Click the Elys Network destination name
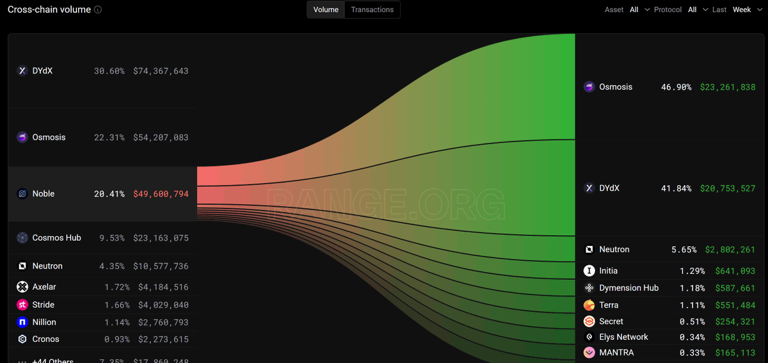The height and width of the screenshot is (363, 768). tap(624, 337)
